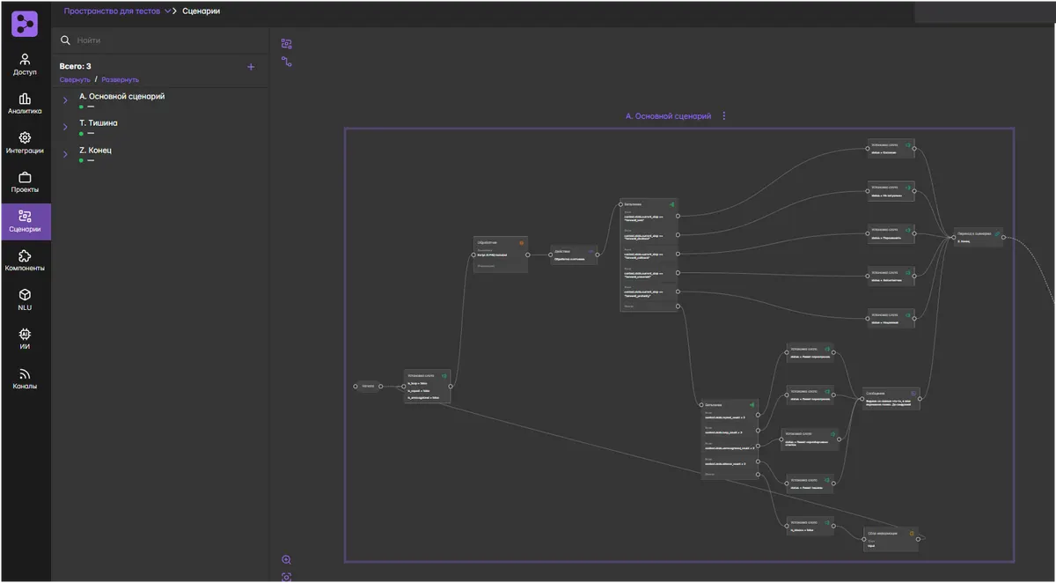Click the А. Основной сценарий canvas title
Screen dimensions: 1056x583
[x=667, y=116]
